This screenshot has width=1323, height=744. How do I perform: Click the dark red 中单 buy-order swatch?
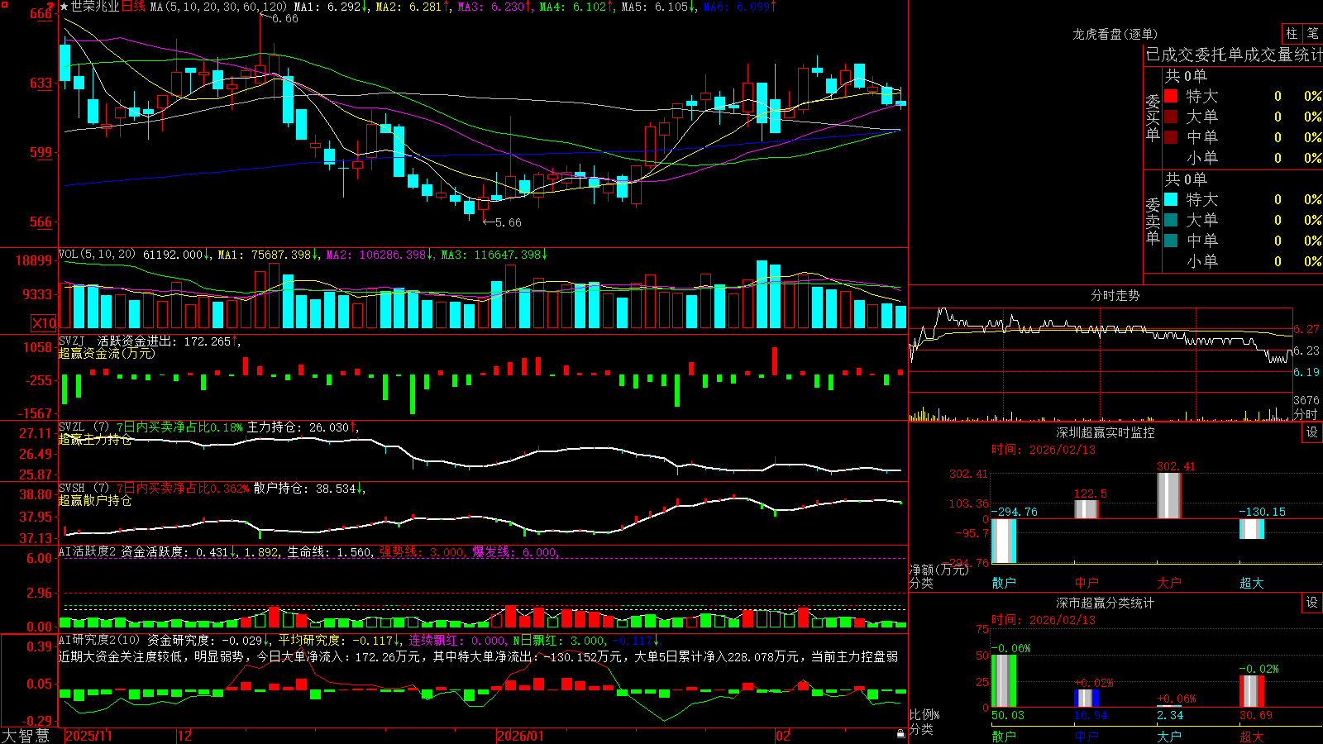tap(1171, 137)
